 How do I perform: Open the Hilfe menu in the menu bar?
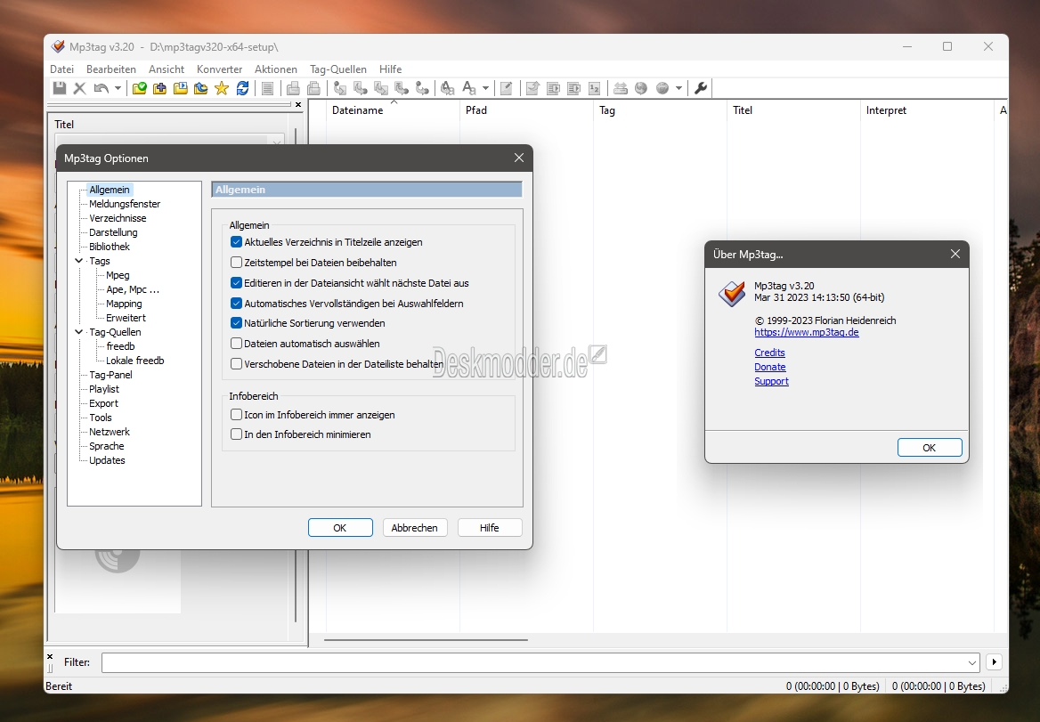click(391, 69)
